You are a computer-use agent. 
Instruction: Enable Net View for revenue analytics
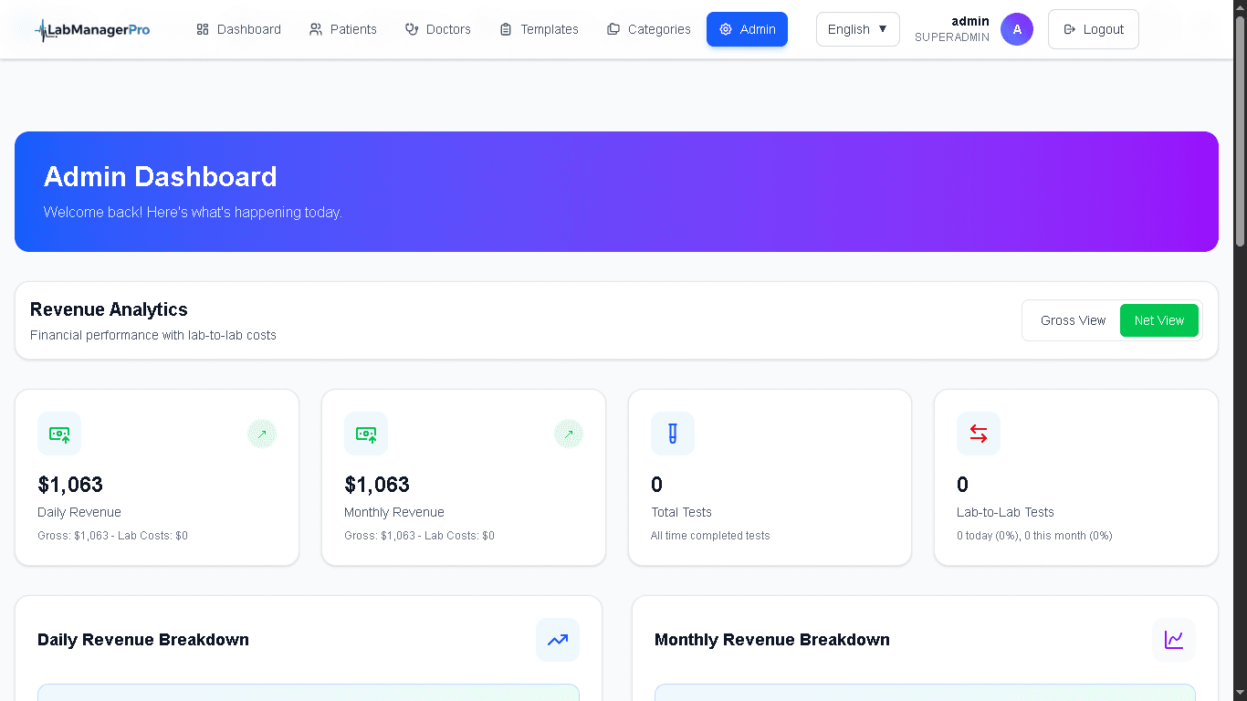coord(1159,320)
